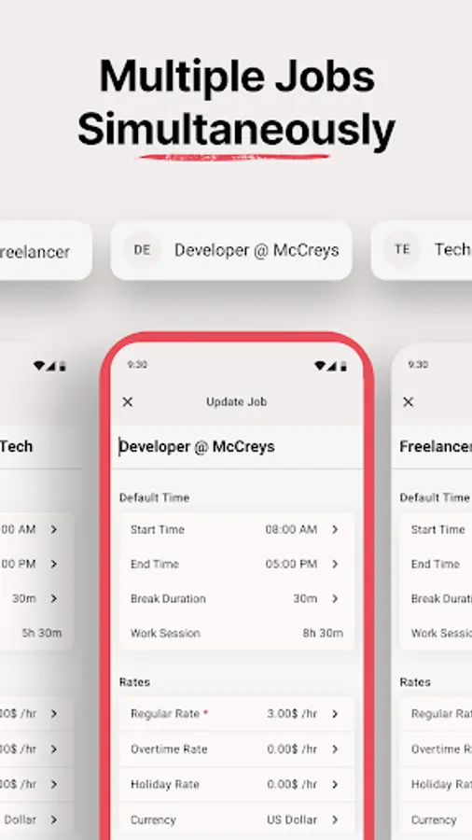
Task: Tap the Wi-Fi status icon in center phone
Action: 319,365
